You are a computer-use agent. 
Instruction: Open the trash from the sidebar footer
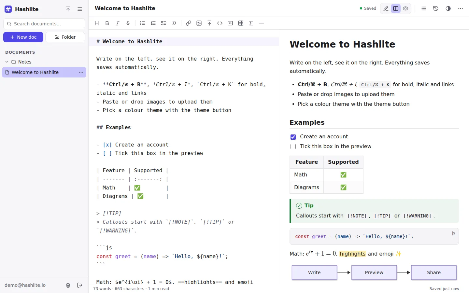(68, 285)
